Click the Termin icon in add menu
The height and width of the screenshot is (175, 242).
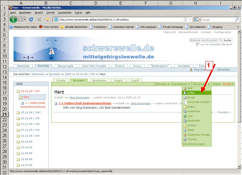(185, 140)
